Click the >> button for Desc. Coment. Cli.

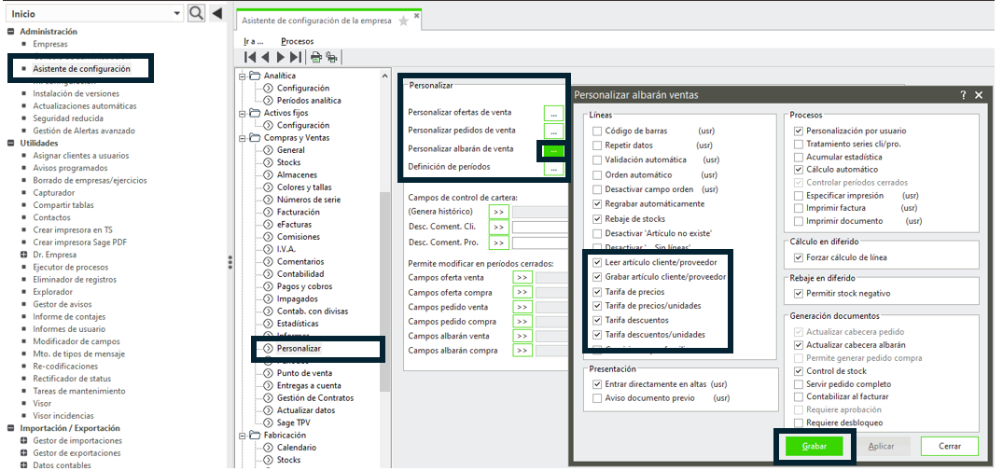pyautogui.click(x=498, y=227)
